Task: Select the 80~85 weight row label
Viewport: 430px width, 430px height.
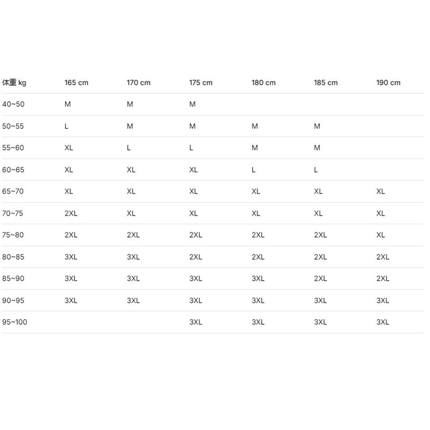Action: 13,257
